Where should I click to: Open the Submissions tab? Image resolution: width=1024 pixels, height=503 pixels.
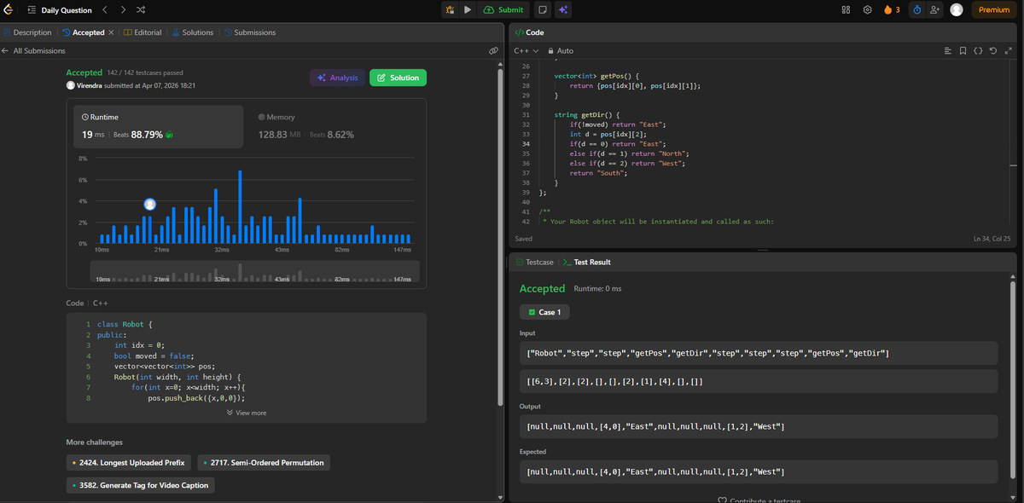(x=250, y=32)
